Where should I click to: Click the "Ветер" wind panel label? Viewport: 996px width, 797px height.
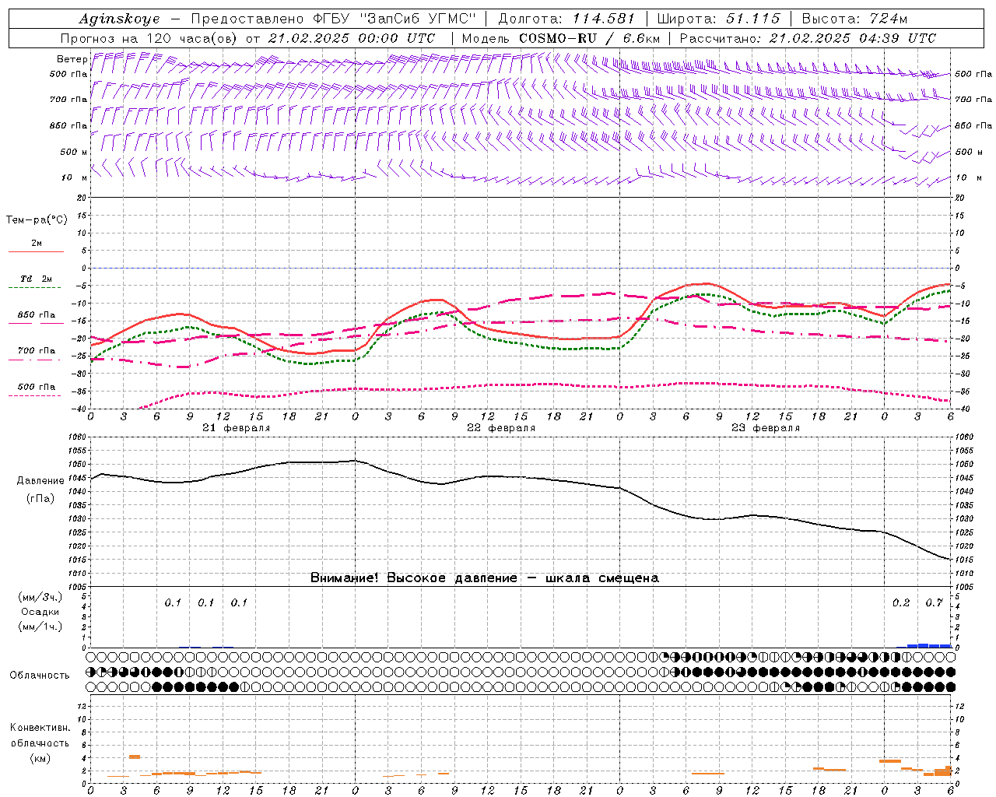click(x=72, y=59)
